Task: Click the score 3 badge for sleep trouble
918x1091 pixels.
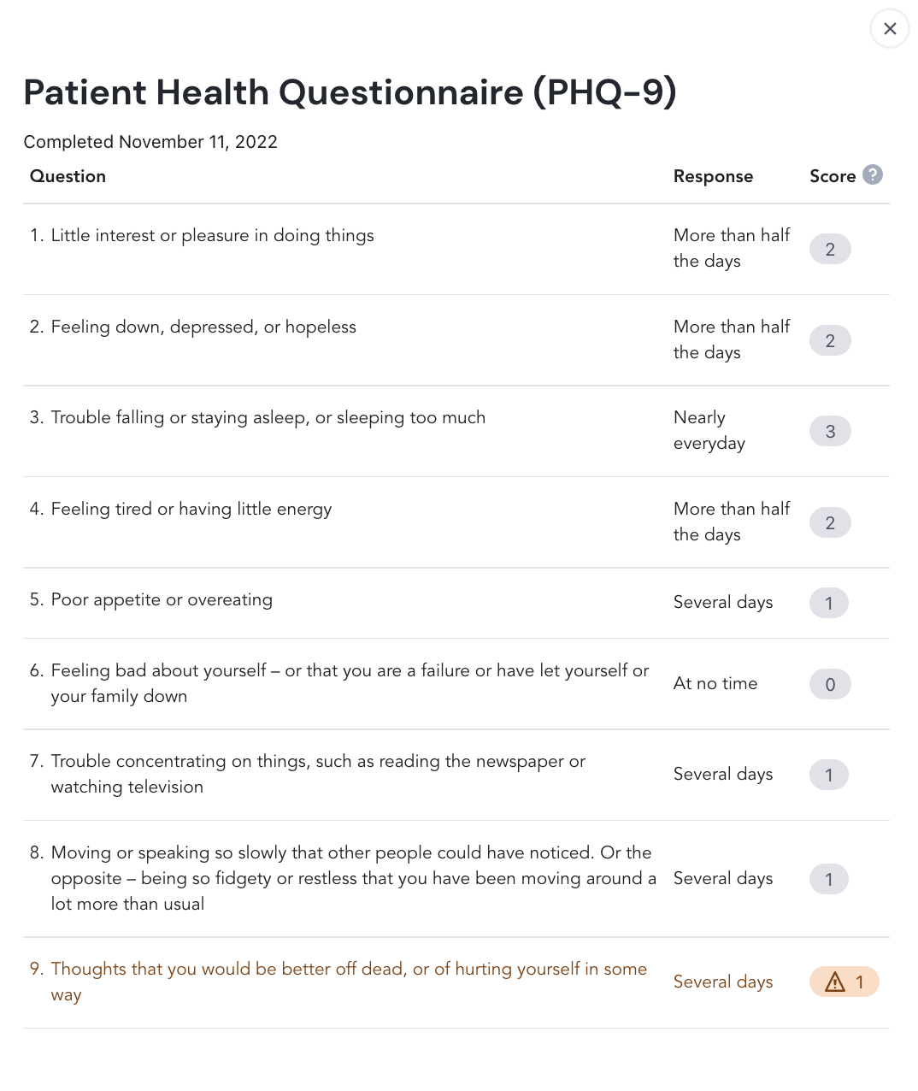Action: tap(829, 432)
